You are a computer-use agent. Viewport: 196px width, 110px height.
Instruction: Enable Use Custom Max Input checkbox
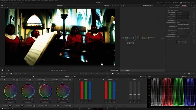(177, 24)
